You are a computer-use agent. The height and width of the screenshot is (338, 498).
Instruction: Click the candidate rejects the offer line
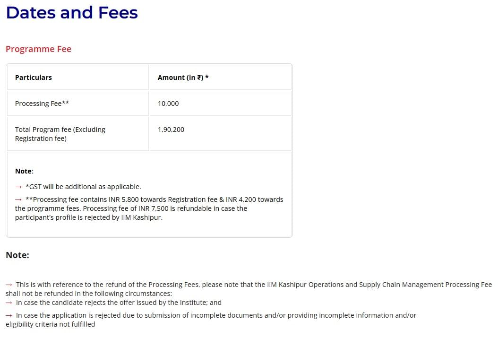coord(119,303)
